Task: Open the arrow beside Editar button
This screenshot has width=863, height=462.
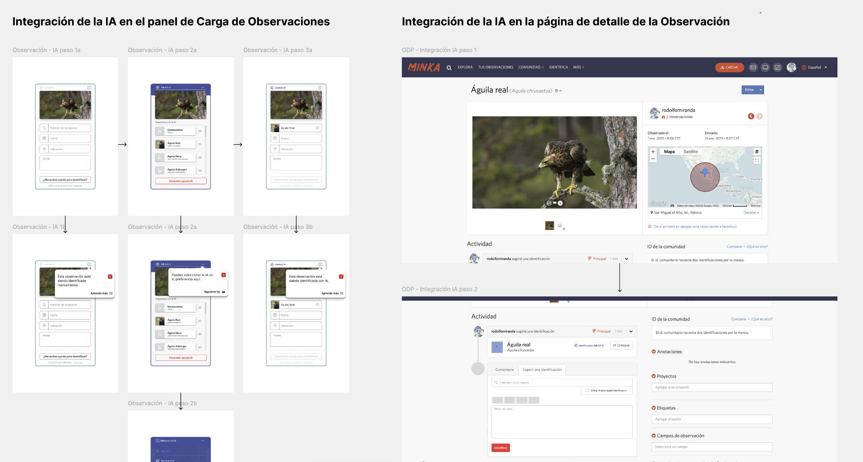Action: coord(761,90)
